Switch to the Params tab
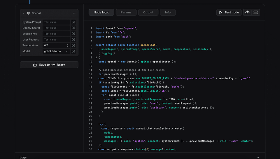The height and width of the screenshot is (159, 280). coord(126,12)
